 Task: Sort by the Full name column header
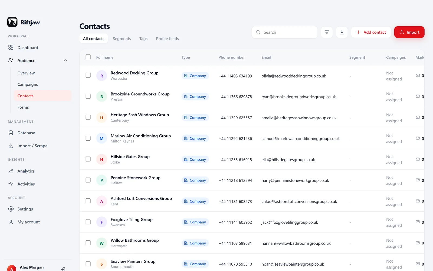pyautogui.click(x=105, y=57)
